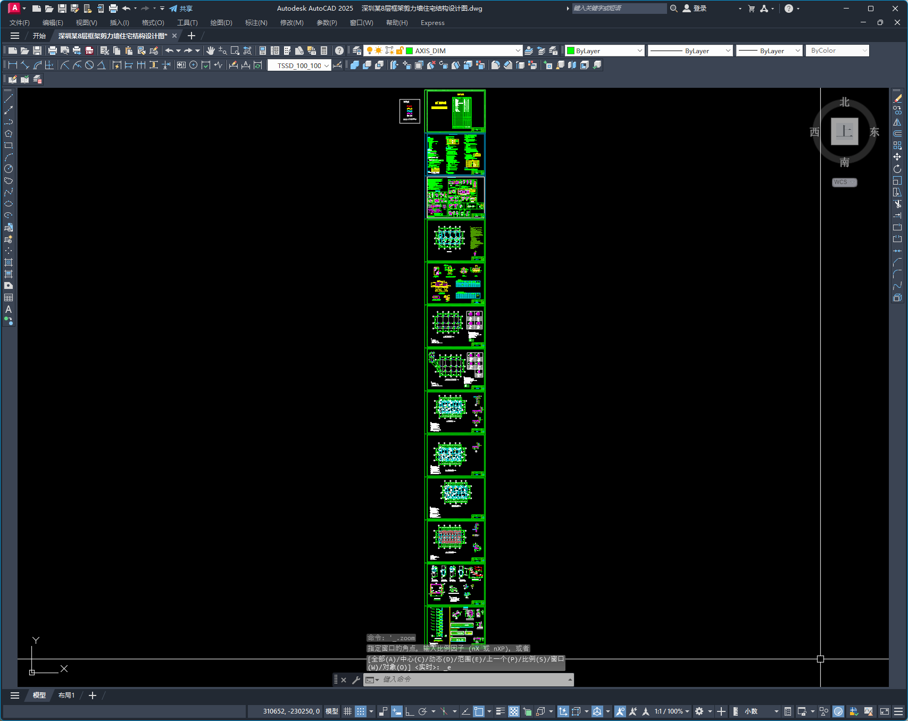908x721 pixels.
Task: Open the Express menu
Action: [x=432, y=23]
